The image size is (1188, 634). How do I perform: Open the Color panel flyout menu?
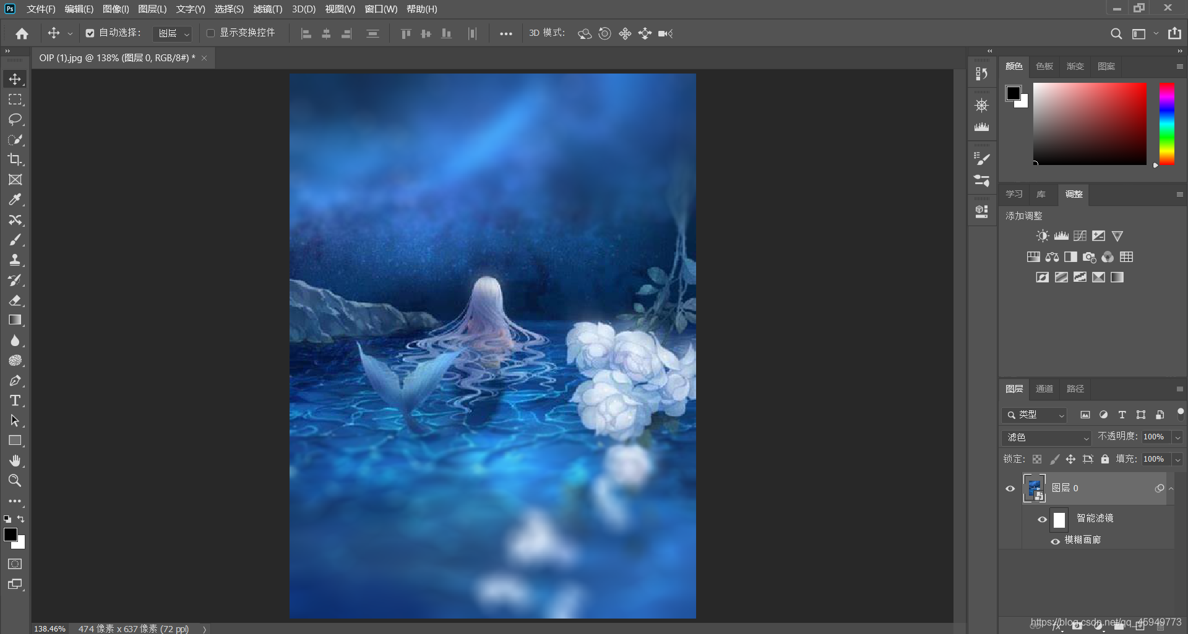1179,67
